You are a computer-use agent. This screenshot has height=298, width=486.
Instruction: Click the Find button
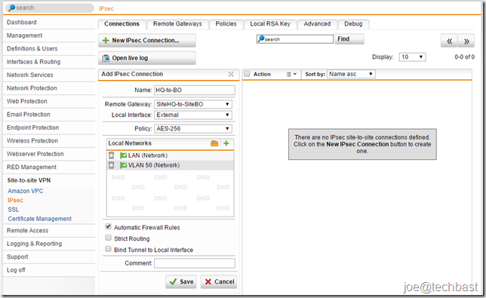pos(349,39)
